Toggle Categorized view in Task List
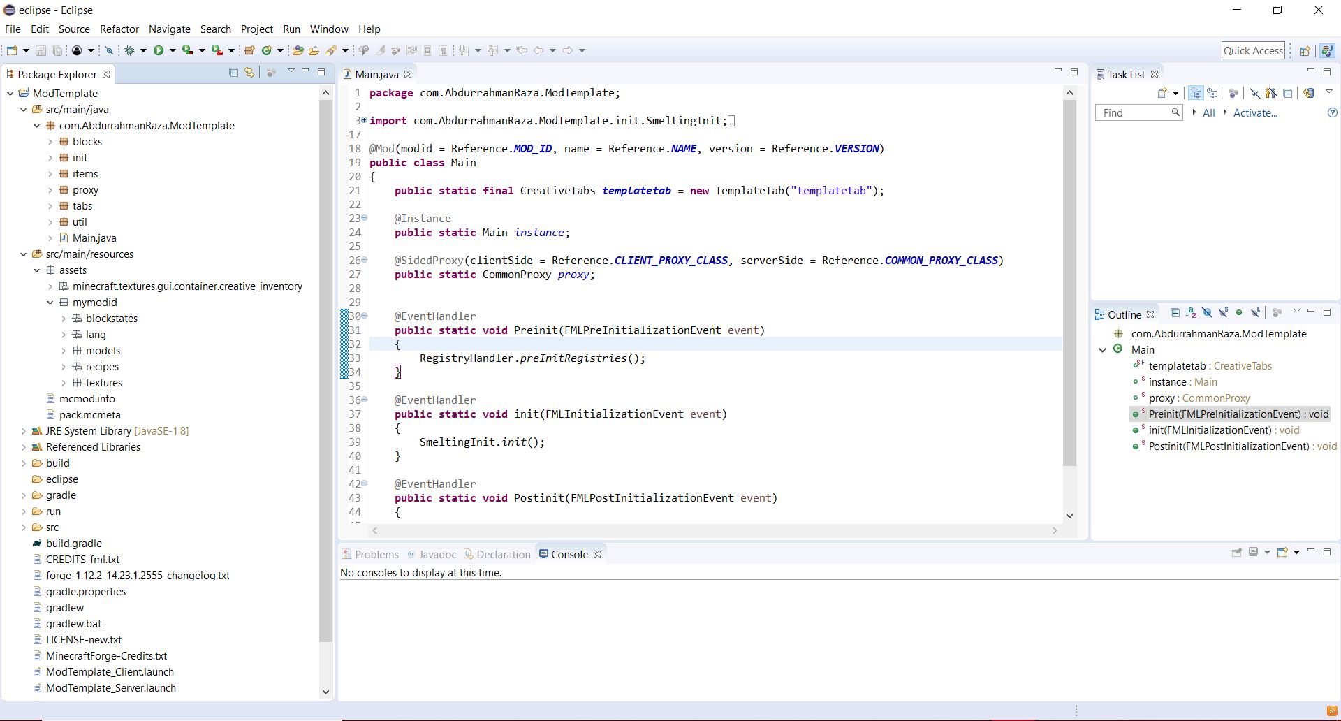 [x=1196, y=93]
